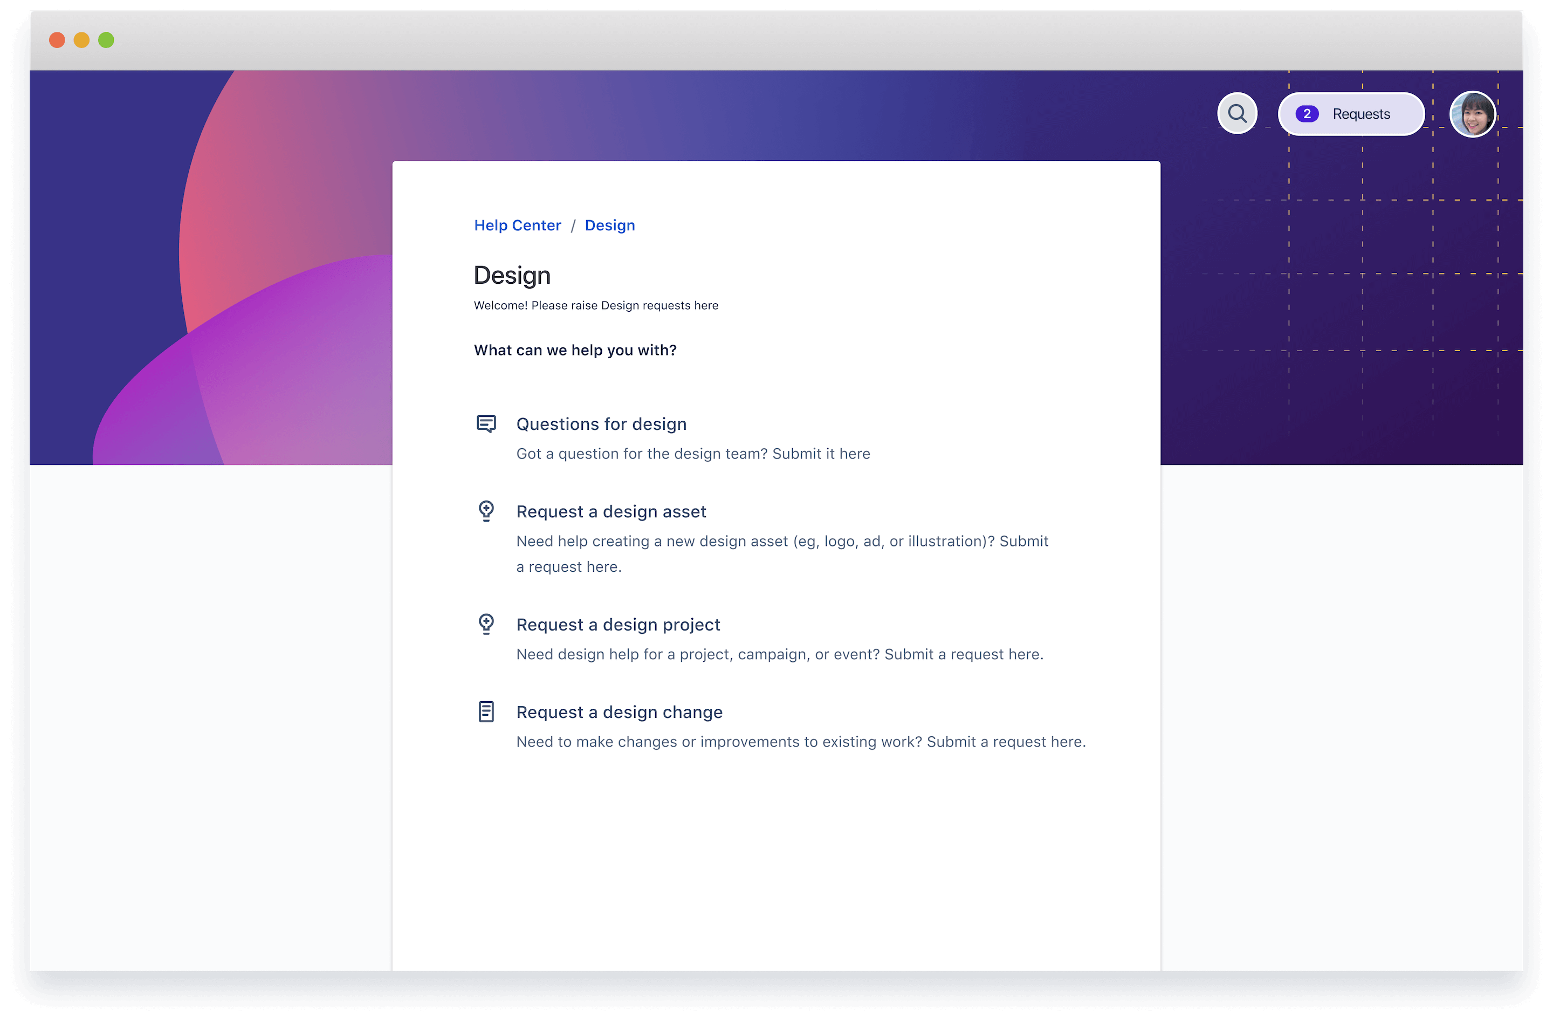1553x1020 pixels.
Task: Click the green traffic light button
Action: [x=106, y=40]
